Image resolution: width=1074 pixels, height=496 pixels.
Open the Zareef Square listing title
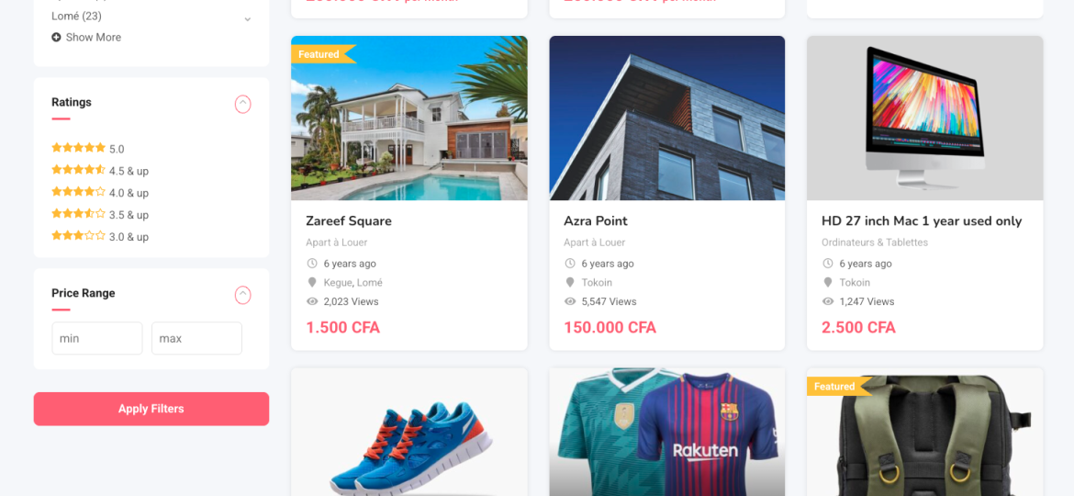click(349, 220)
